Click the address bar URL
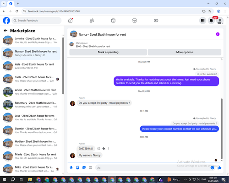 point(54,11)
